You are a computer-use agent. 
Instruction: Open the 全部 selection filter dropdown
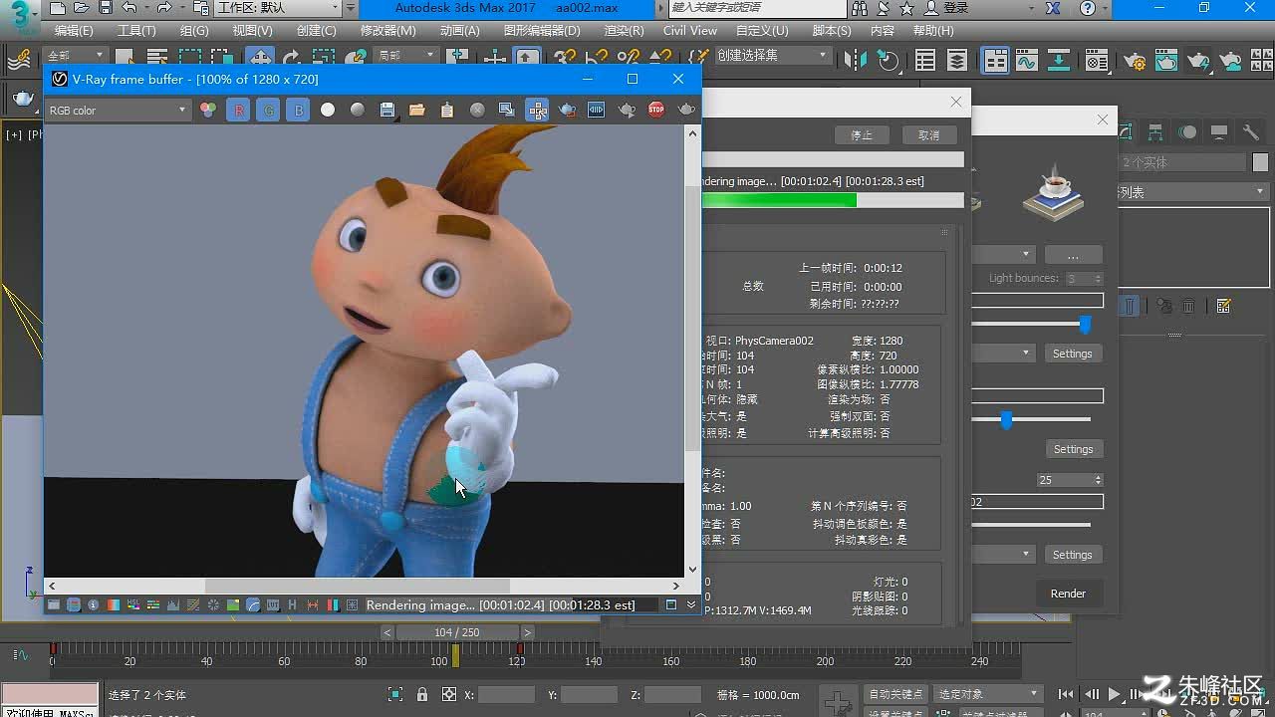[x=75, y=56]
